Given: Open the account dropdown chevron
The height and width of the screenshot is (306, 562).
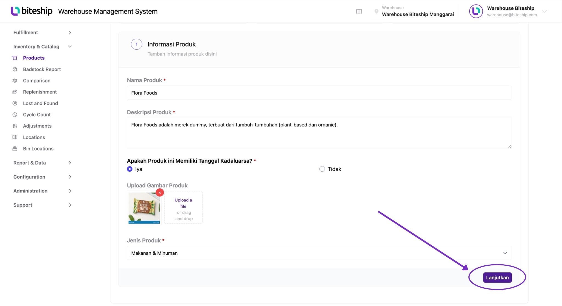Looking at the screenshot, I should pyautogui.click(x=545, y=11).
